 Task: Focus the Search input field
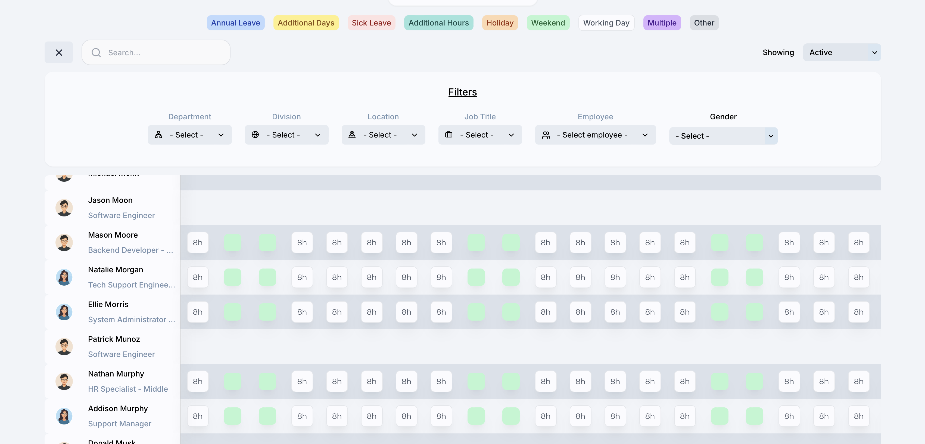156,52
